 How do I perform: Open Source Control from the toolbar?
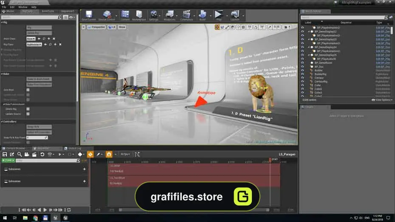pos(107,15)
